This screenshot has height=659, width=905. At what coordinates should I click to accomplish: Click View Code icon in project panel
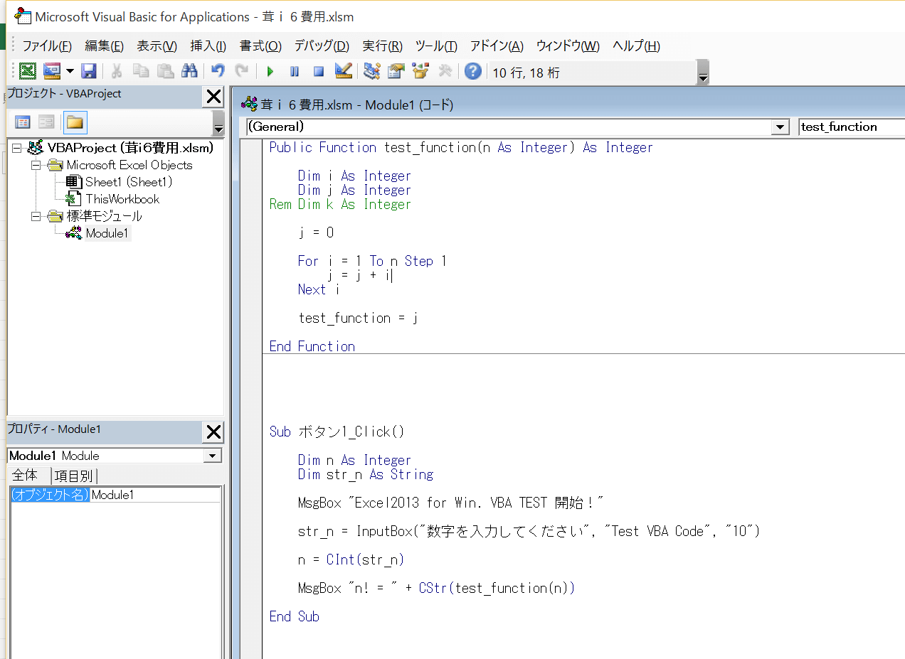(23, 122)
